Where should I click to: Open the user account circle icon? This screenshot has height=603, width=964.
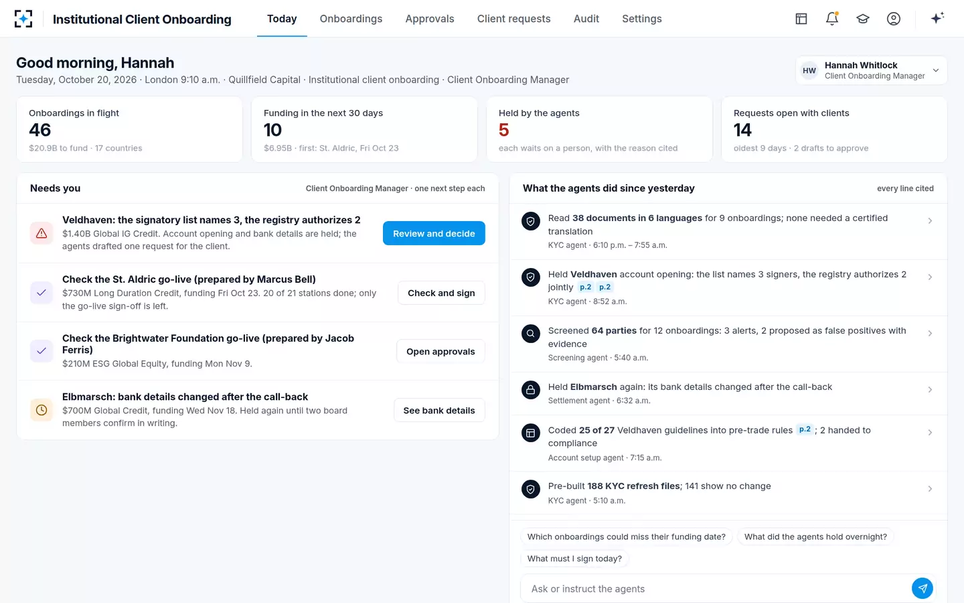click(894, 19)
